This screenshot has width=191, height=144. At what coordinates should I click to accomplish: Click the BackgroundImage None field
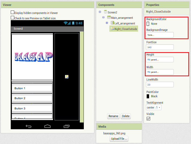(160, 35)
